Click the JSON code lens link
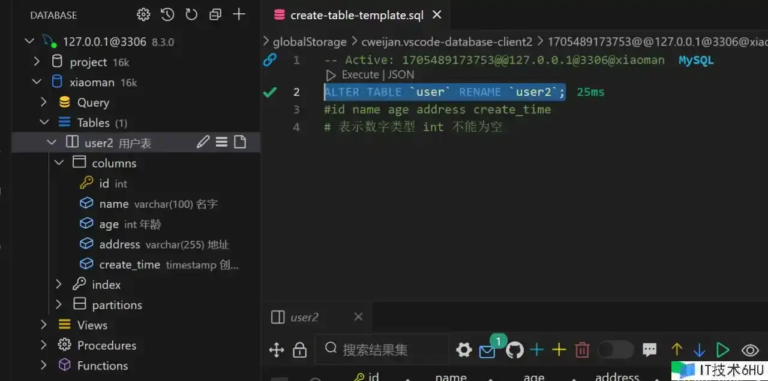Screen dimensions: 768x381 pos(400,75)
